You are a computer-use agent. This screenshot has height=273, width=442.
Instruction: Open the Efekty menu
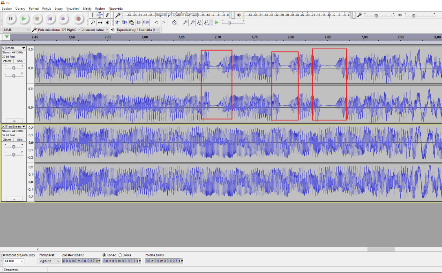(87, 8)
